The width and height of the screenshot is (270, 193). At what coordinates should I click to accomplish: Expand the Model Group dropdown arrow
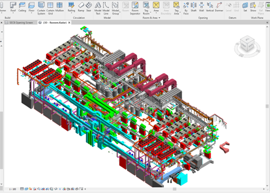[120, 12]
